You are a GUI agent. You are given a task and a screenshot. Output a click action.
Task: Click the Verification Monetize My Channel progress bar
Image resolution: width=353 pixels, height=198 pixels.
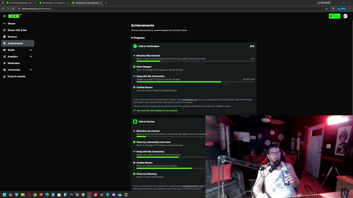tap(196, 61)
